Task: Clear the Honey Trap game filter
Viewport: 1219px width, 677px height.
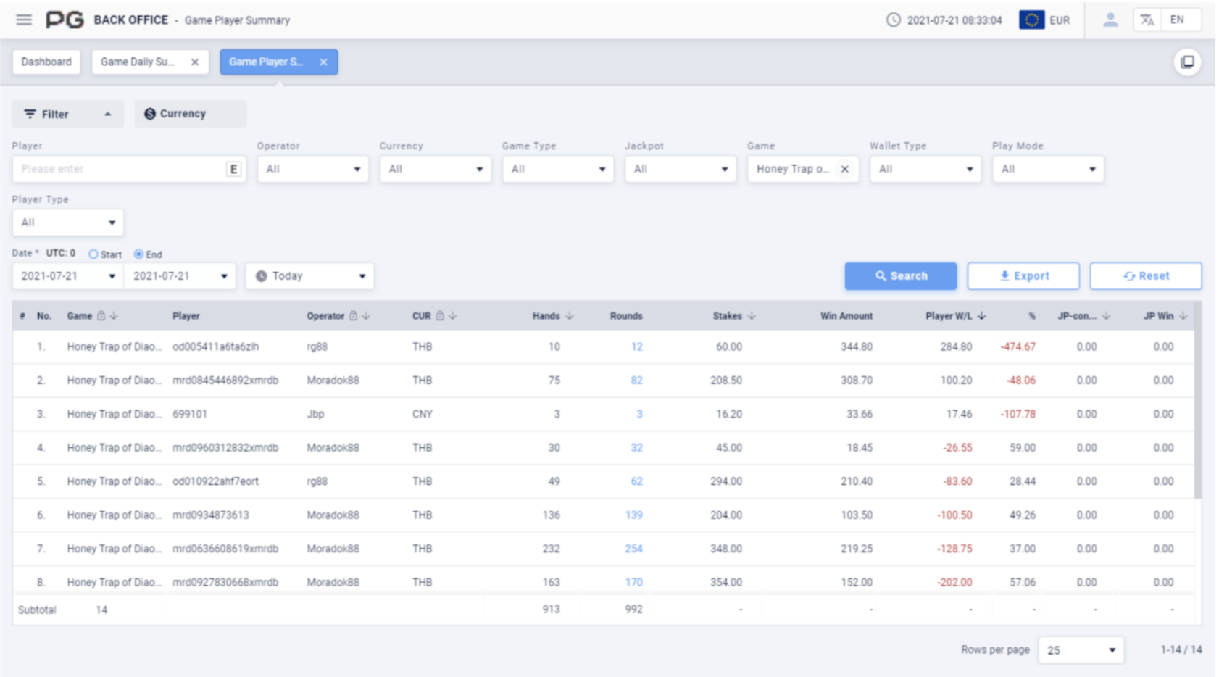Action: 844,169
